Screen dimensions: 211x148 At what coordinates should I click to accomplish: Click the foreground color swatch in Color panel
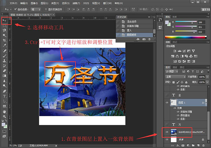tap(167, 22)
